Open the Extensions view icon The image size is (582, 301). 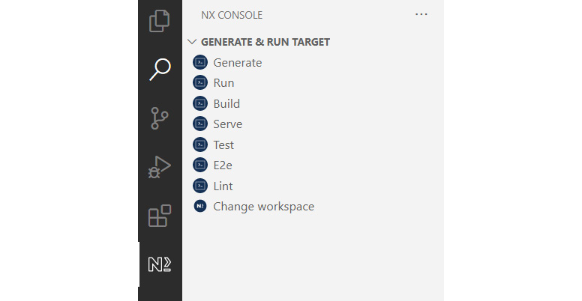tap(160, 216)
